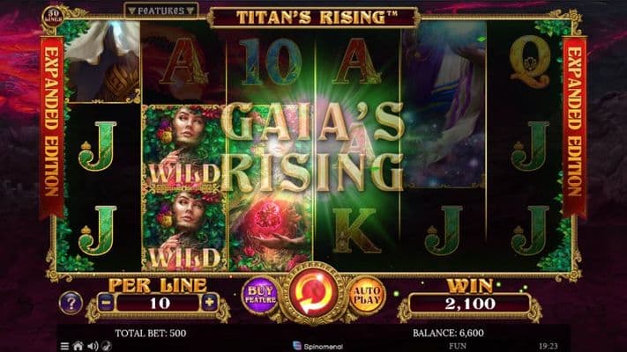Image resolution: width=627 pixels, height=352 pixels.
Task: Click the per line value 10 field
Action: (x=158, y=304)
